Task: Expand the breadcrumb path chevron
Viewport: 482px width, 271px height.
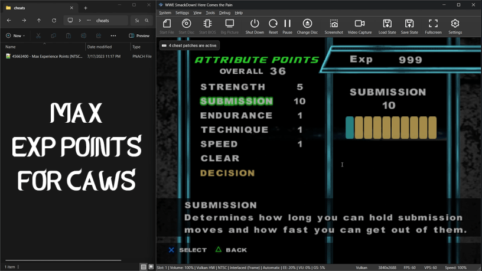Action: [80, 20]
